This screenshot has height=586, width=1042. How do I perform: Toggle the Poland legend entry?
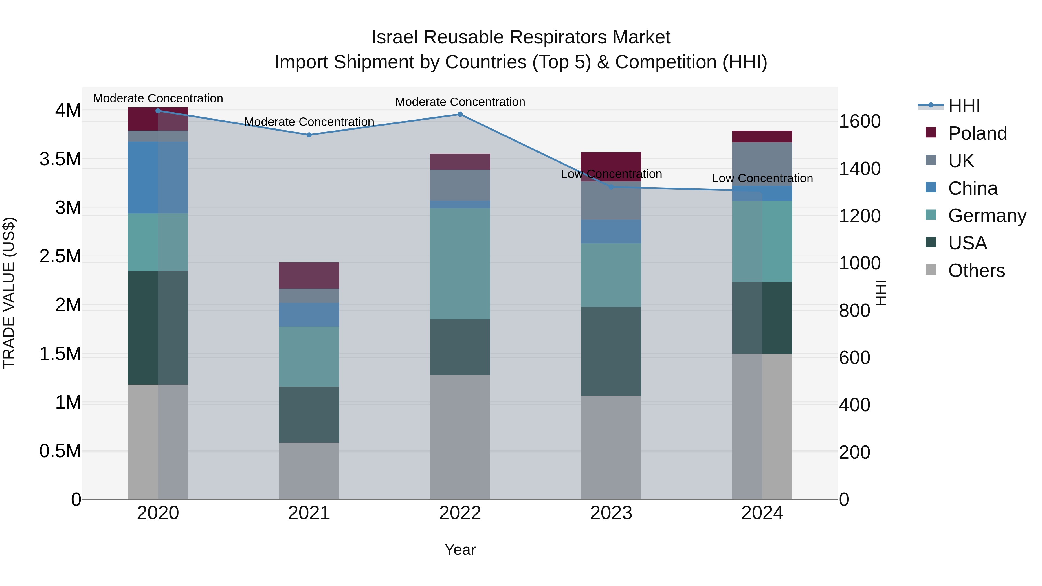tap(966, 133)
